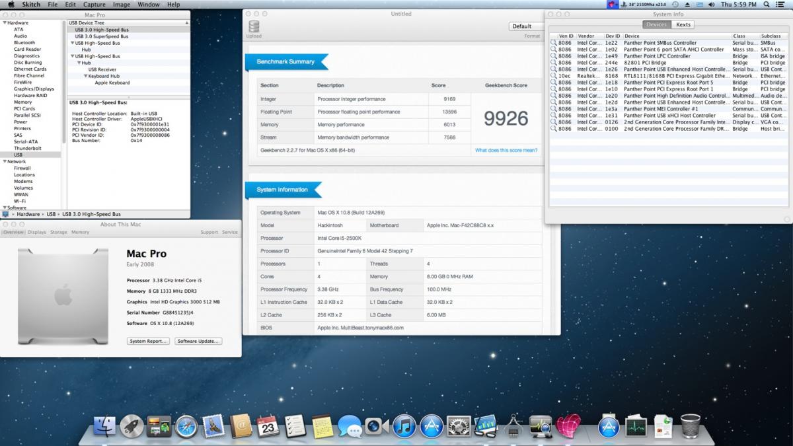Viewport: 793px width, 446px height.
Task: Click the Upload database icon in Geekbench
Action: pyautogui.click(x=254, y=27)
